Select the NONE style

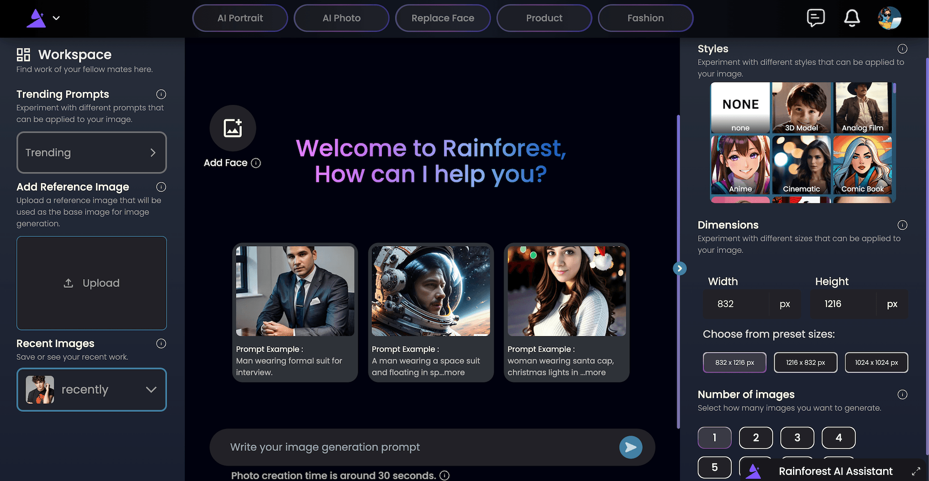[x=740, y=108]
